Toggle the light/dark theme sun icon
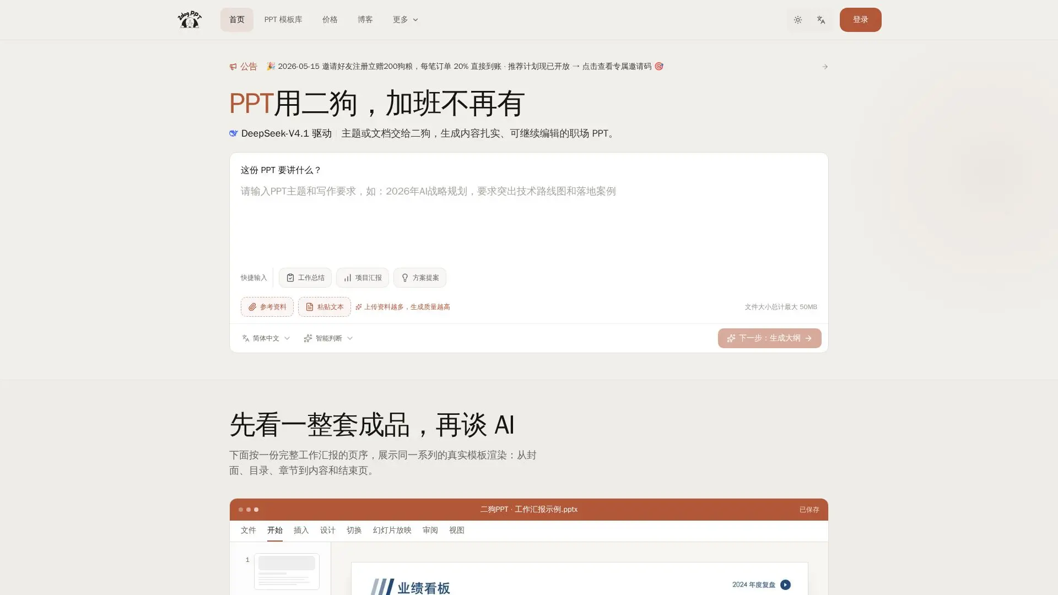The image size is (1058, 595). (x=797, y=20)
